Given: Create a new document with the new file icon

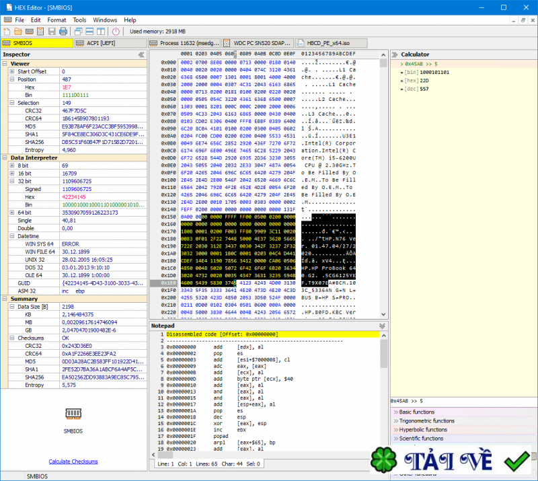Looking at the screenshot, I should pyautogui.click(x=7, y=31).
